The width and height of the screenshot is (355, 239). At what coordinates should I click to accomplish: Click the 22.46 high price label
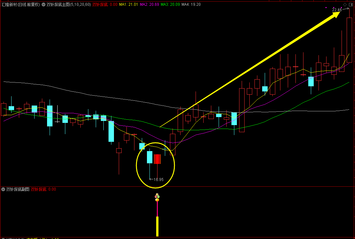[337, 10]
